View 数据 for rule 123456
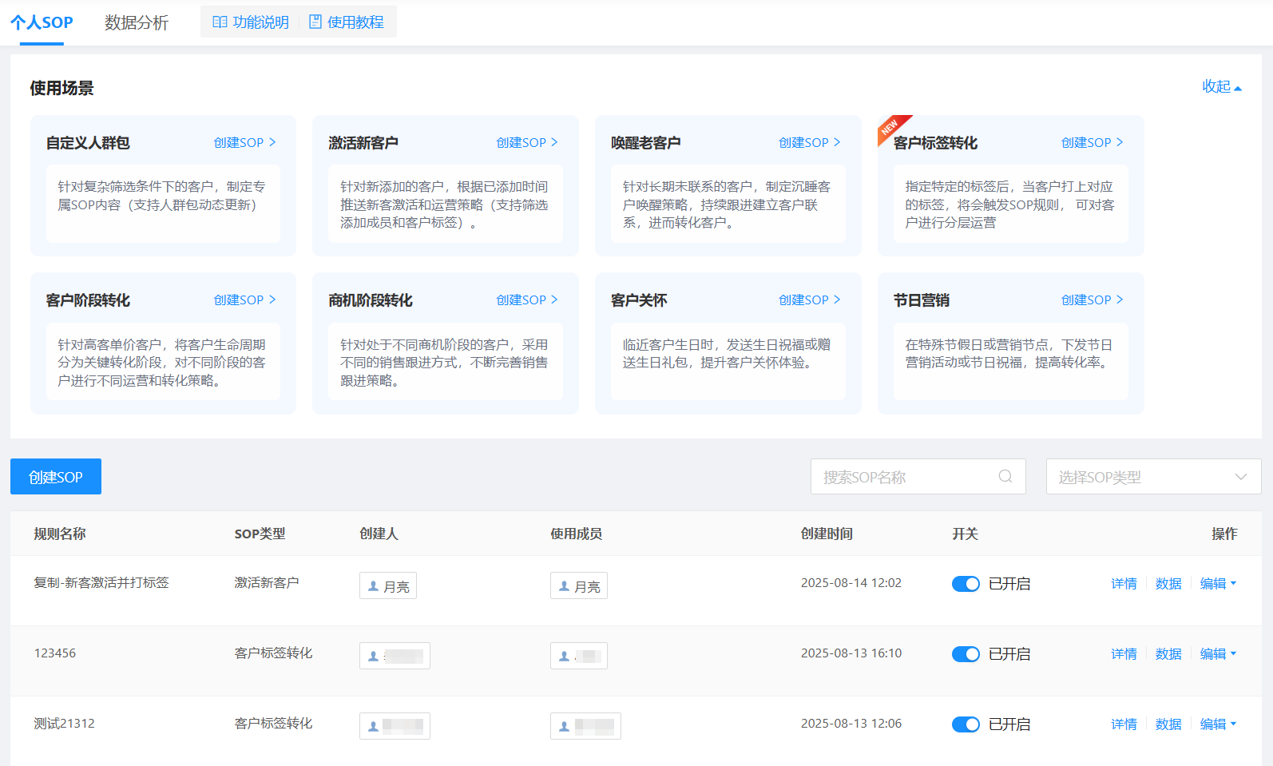 pyautogui.click(x=1168, y=654)
